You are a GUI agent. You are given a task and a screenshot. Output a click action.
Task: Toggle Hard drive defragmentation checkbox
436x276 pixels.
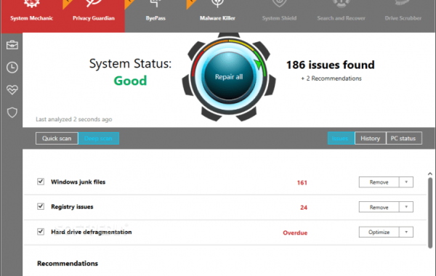41,232
